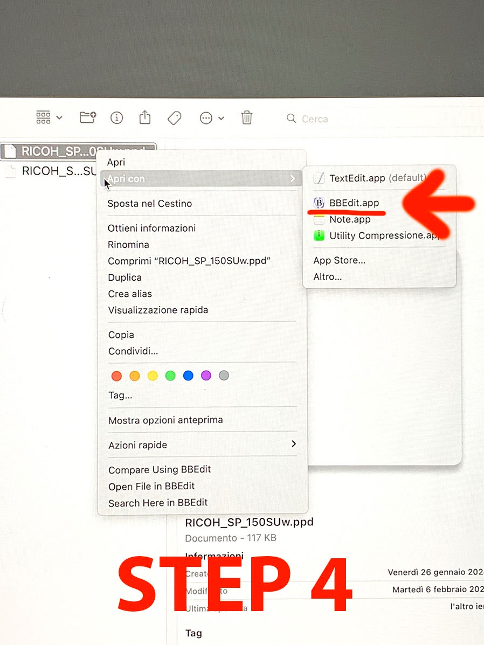Select Crea alias
Viewport: 484px width, 645px height.
point(130,294)
